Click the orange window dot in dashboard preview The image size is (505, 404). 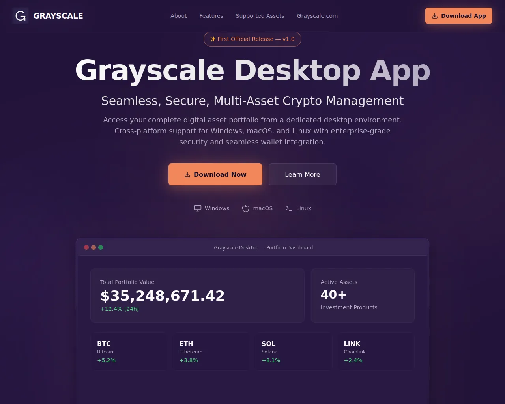point(94,247)
